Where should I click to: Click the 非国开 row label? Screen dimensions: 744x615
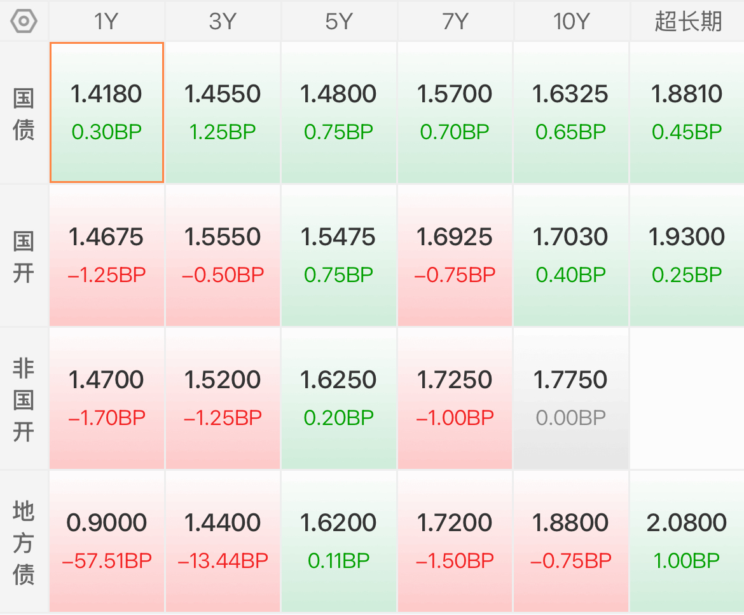pos(24,399)
